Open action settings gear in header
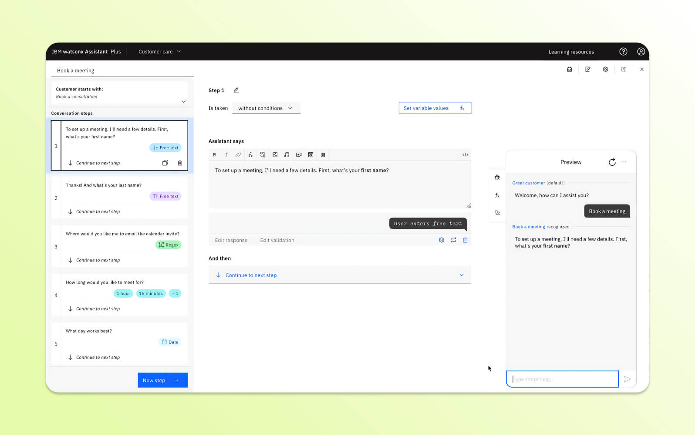Viewport: 695px width, 435px height. coord(605,69)
